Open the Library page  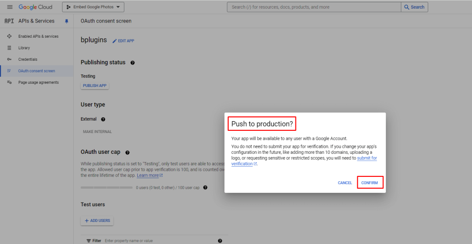click(24, 48)
